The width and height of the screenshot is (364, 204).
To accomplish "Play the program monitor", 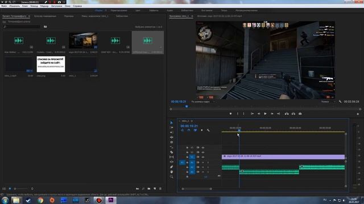I will (266, 114).
